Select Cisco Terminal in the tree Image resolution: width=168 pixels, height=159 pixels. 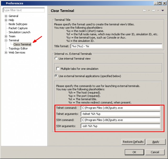click(22, 44)
